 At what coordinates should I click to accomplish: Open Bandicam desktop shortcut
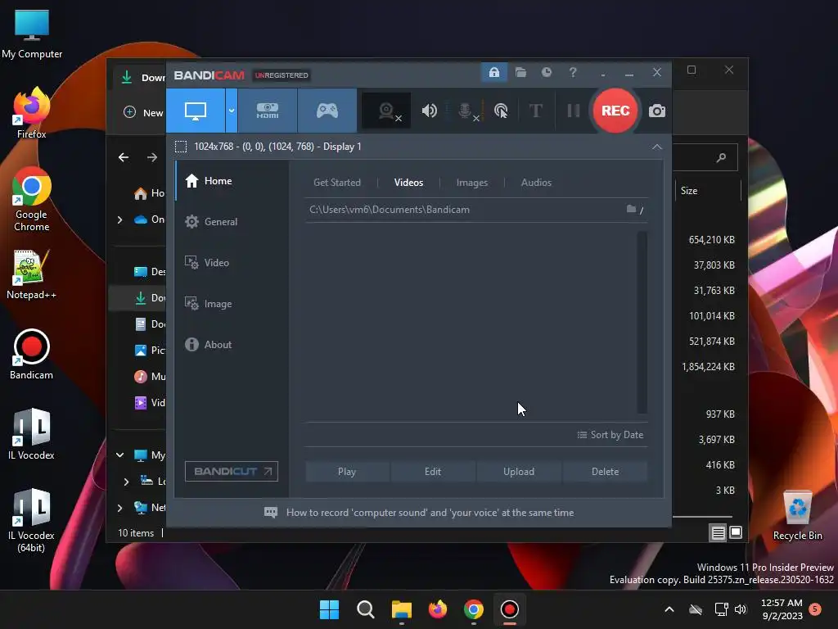click(x=32, y=354)
